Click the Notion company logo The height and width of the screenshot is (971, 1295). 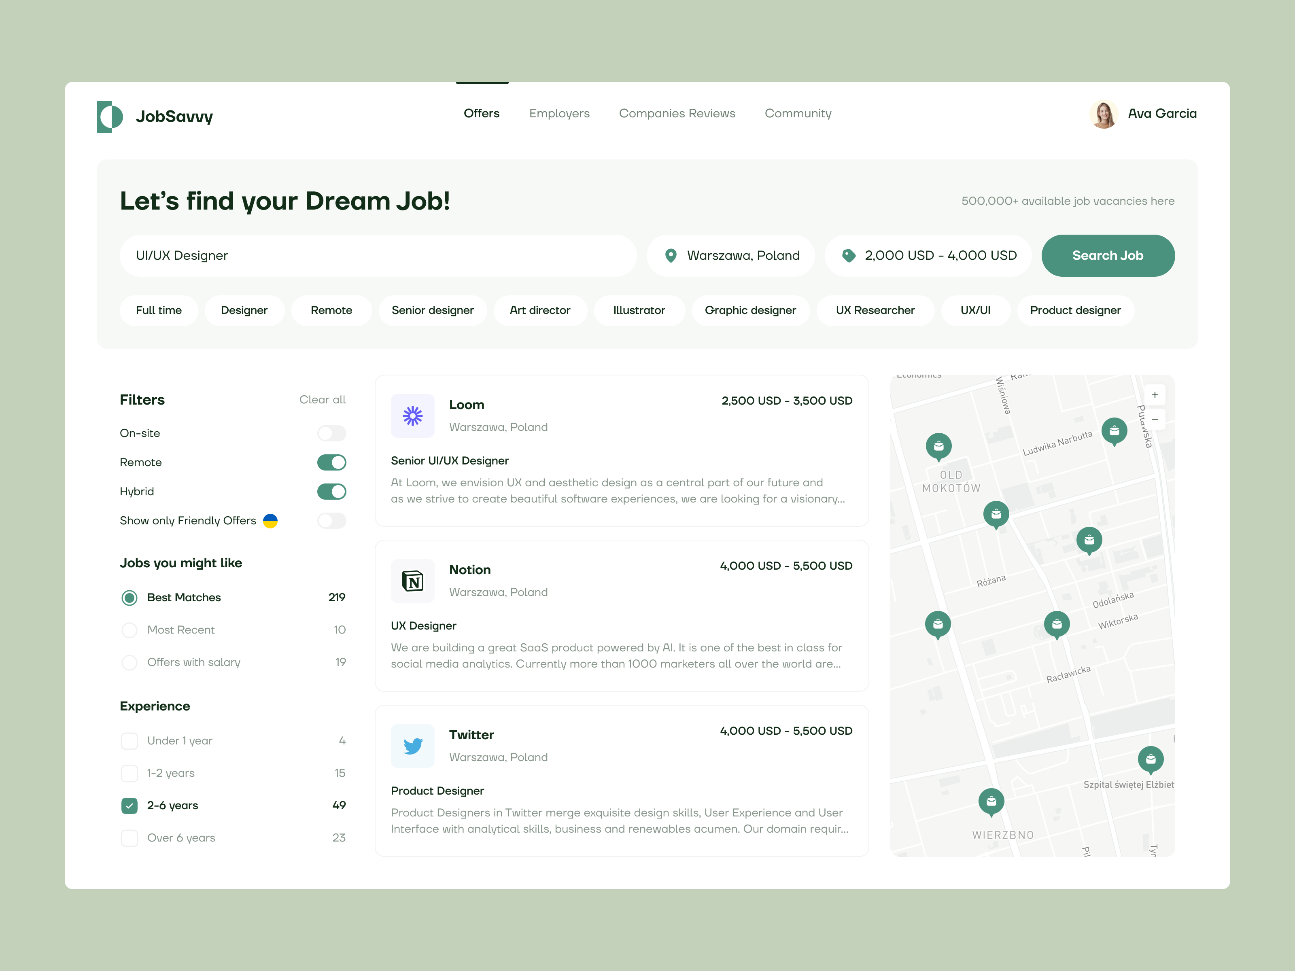click(413, 581)
